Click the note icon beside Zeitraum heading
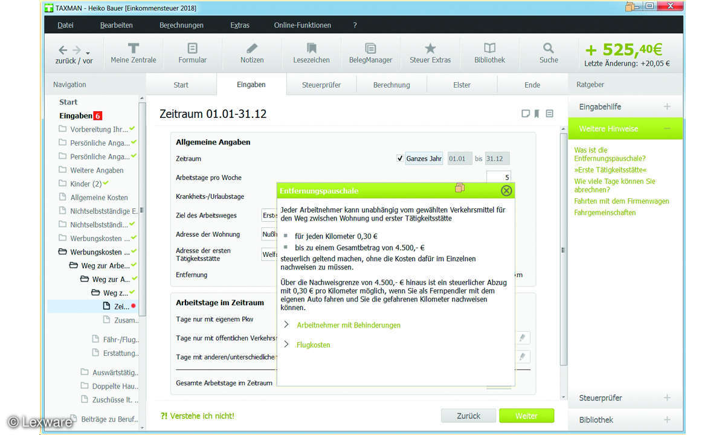The width and height of the screenshot is (725, 435). click(526, 114)
